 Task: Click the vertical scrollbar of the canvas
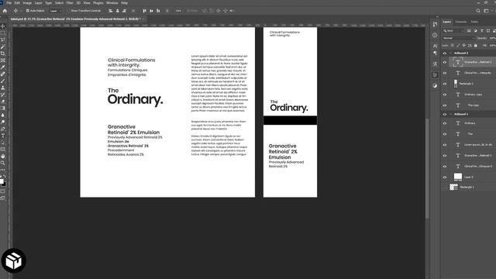click(x=427, y=168)
